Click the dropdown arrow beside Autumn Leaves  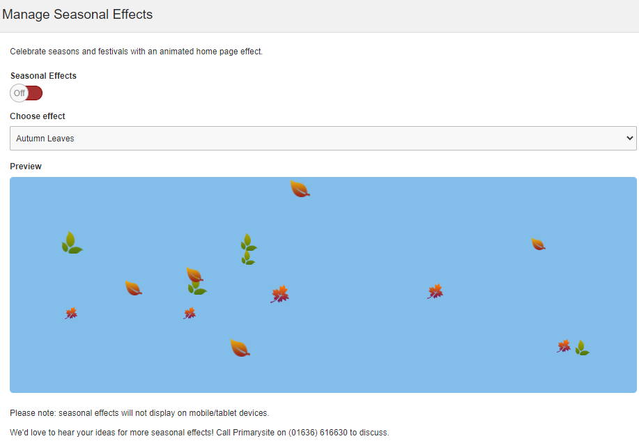click(631, 139)
